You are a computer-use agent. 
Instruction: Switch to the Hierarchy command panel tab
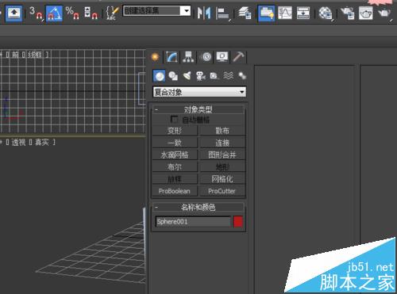(x=188, y=57)
